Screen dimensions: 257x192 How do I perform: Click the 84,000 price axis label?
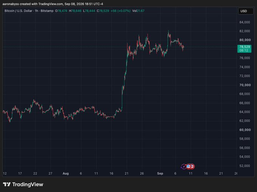click(245, 22)
